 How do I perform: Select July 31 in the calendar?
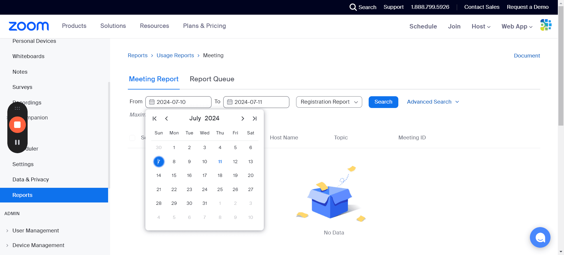tap(205, 203)
